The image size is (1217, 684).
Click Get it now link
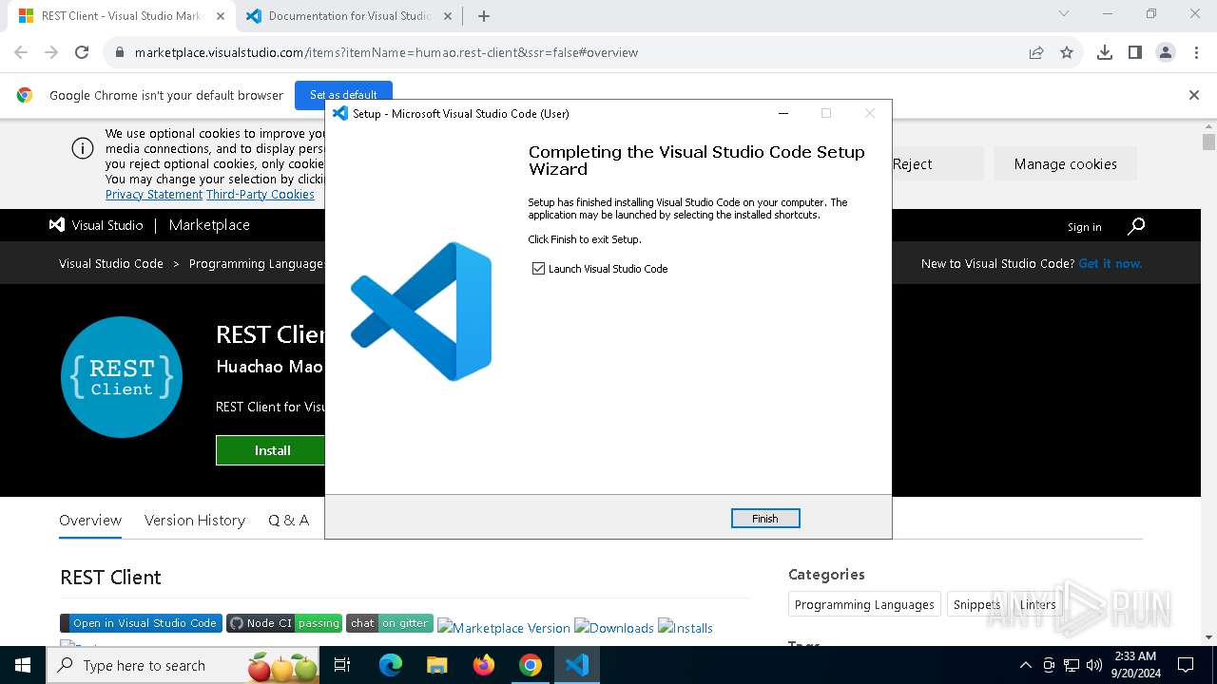pos(1111,263)
